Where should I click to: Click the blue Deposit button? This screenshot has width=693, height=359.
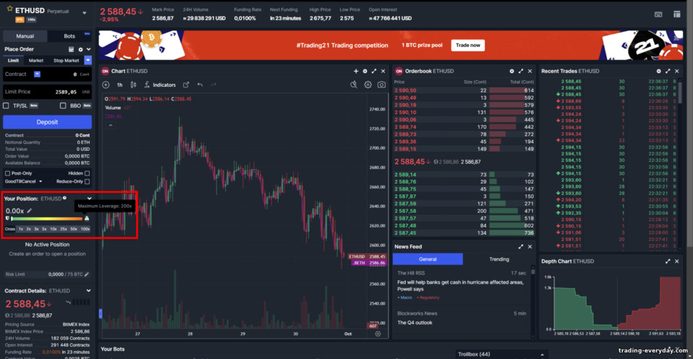tap(48, 122)
